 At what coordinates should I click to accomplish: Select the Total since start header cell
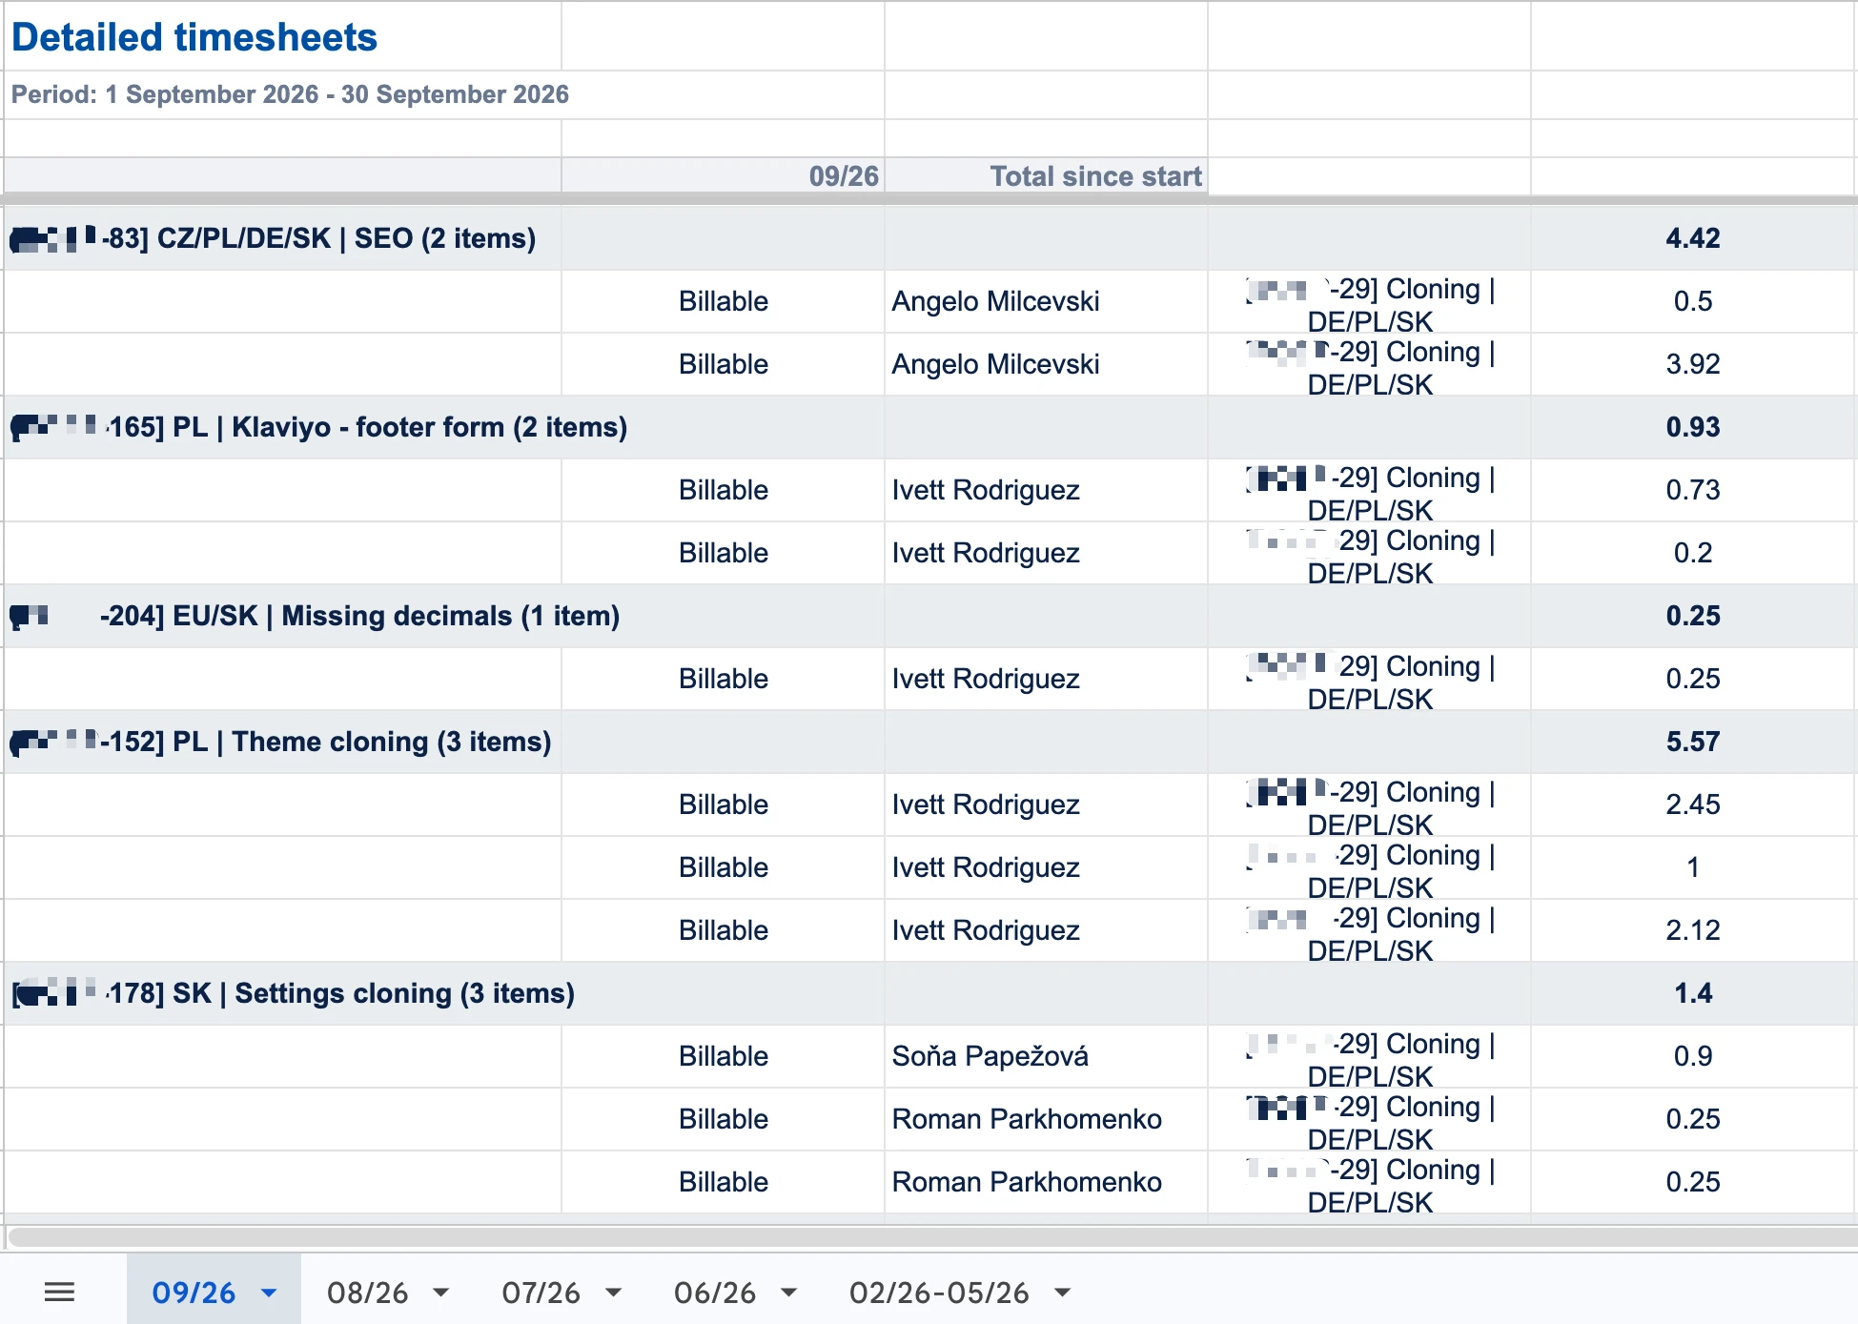point(1046,176)
